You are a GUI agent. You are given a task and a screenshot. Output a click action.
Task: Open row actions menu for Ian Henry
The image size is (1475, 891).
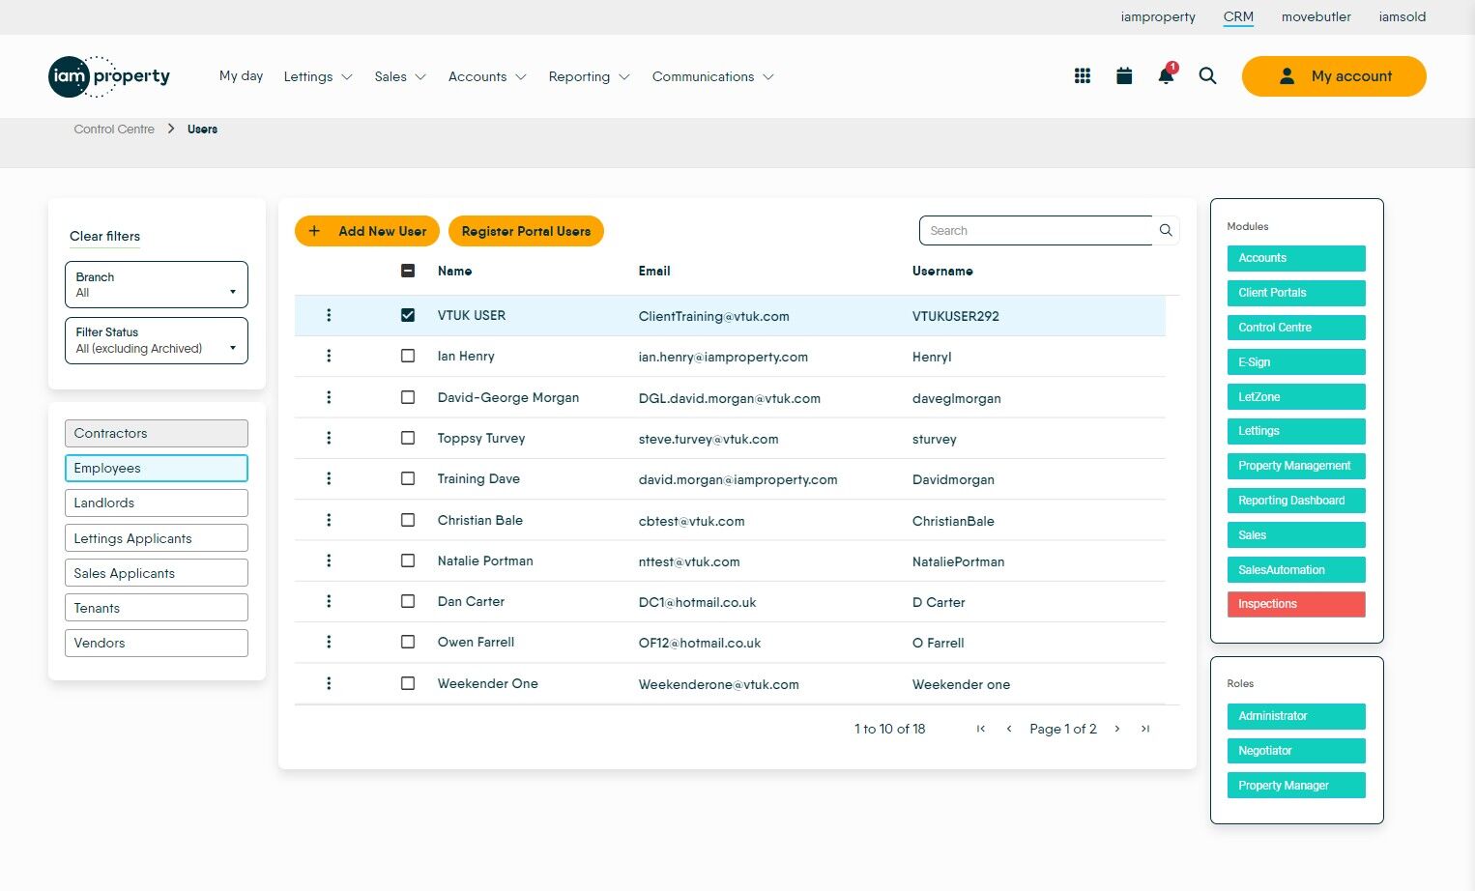[x=329, y=356]
